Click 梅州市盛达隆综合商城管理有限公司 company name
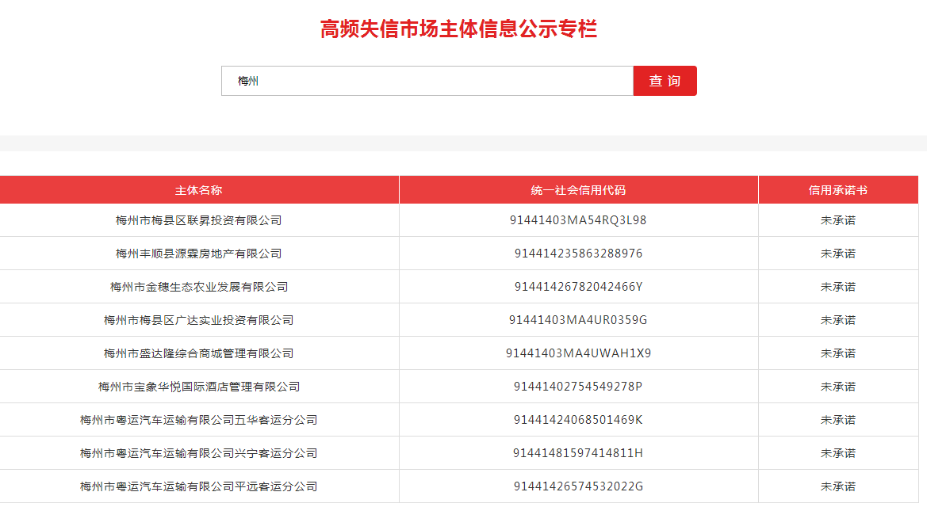Screen dimensions: 927x511 click(x=199, y=353)
